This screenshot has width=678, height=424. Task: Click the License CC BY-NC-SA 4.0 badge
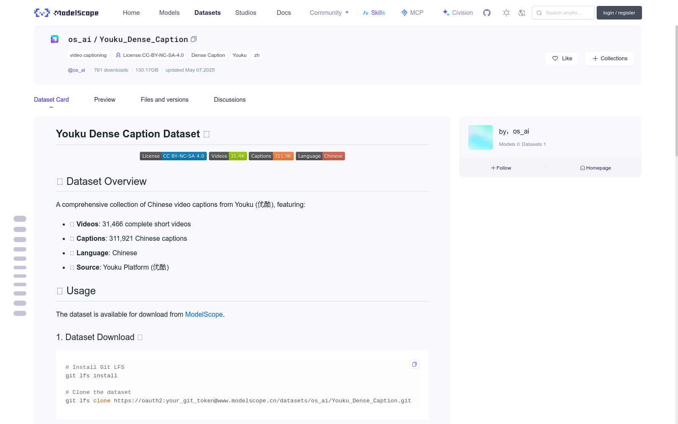173,156
